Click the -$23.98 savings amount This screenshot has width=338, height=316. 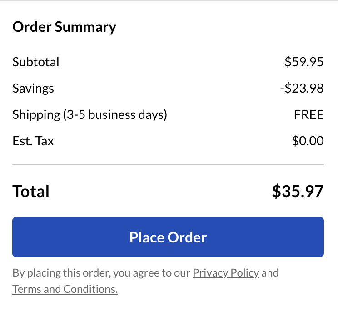[302, 88]
